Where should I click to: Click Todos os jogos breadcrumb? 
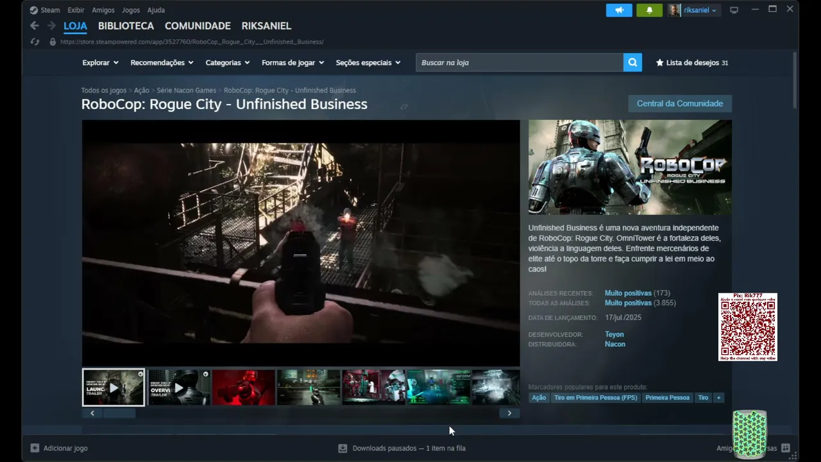[104, 90]
